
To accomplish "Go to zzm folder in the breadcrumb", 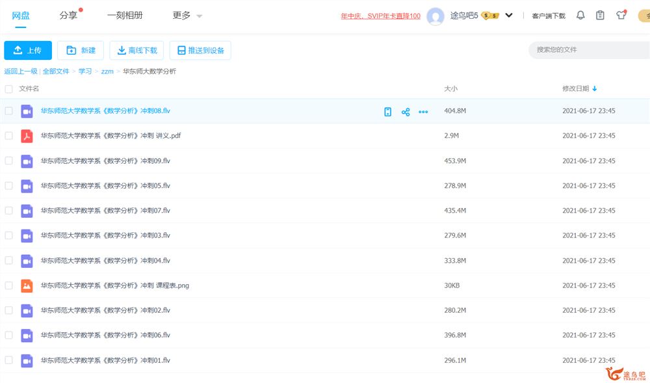I will click(107, 72).
